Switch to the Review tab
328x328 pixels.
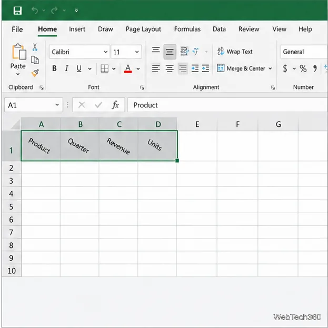tap(249, 29)
